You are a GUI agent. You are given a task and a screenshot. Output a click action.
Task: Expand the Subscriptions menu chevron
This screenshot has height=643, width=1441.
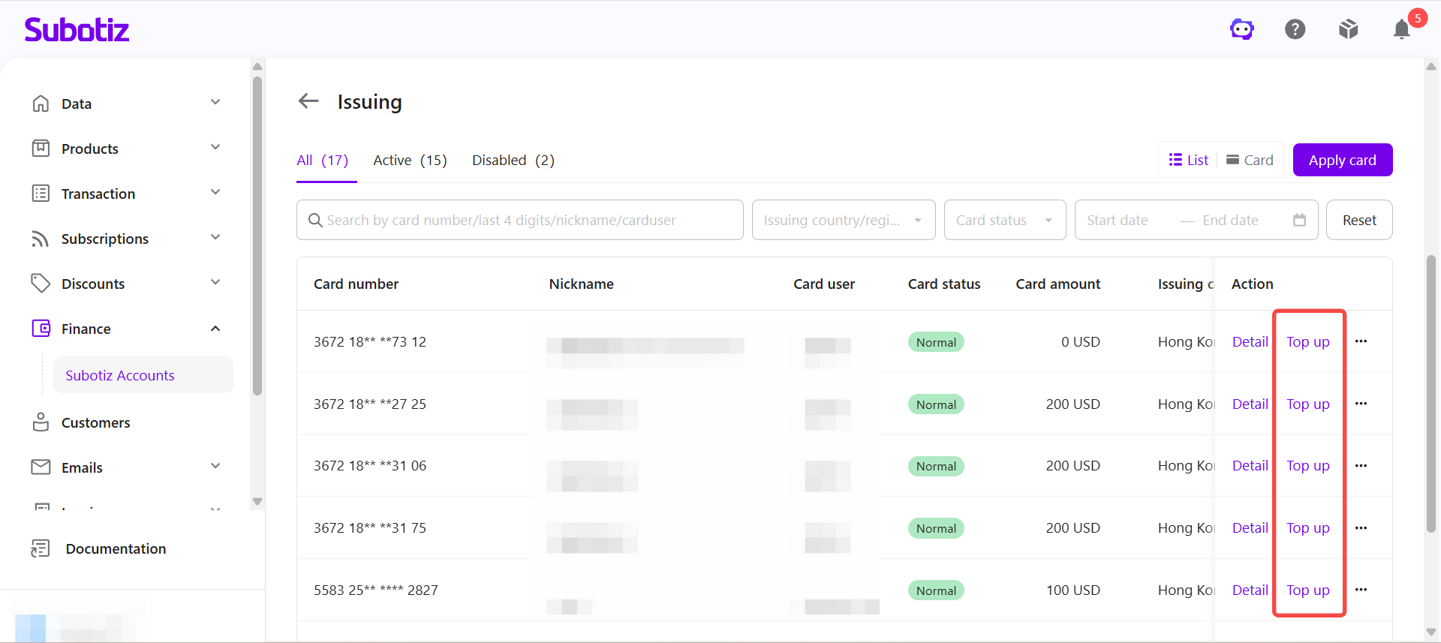[x=215, y=237]
